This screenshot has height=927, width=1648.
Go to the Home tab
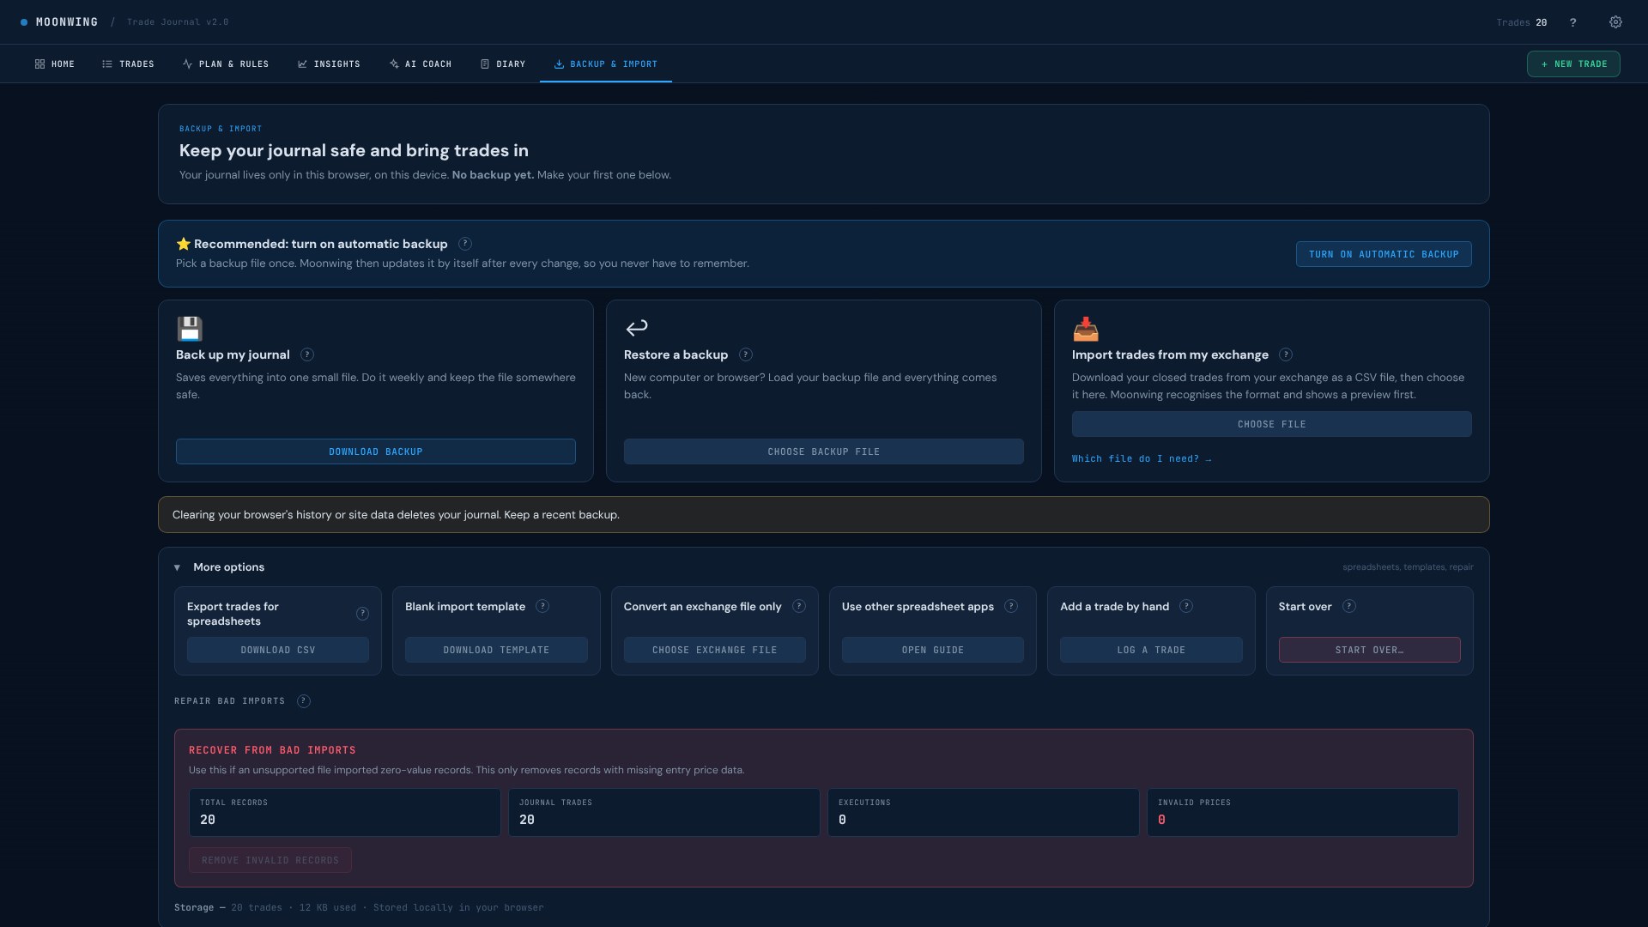(x=55, y=64)
